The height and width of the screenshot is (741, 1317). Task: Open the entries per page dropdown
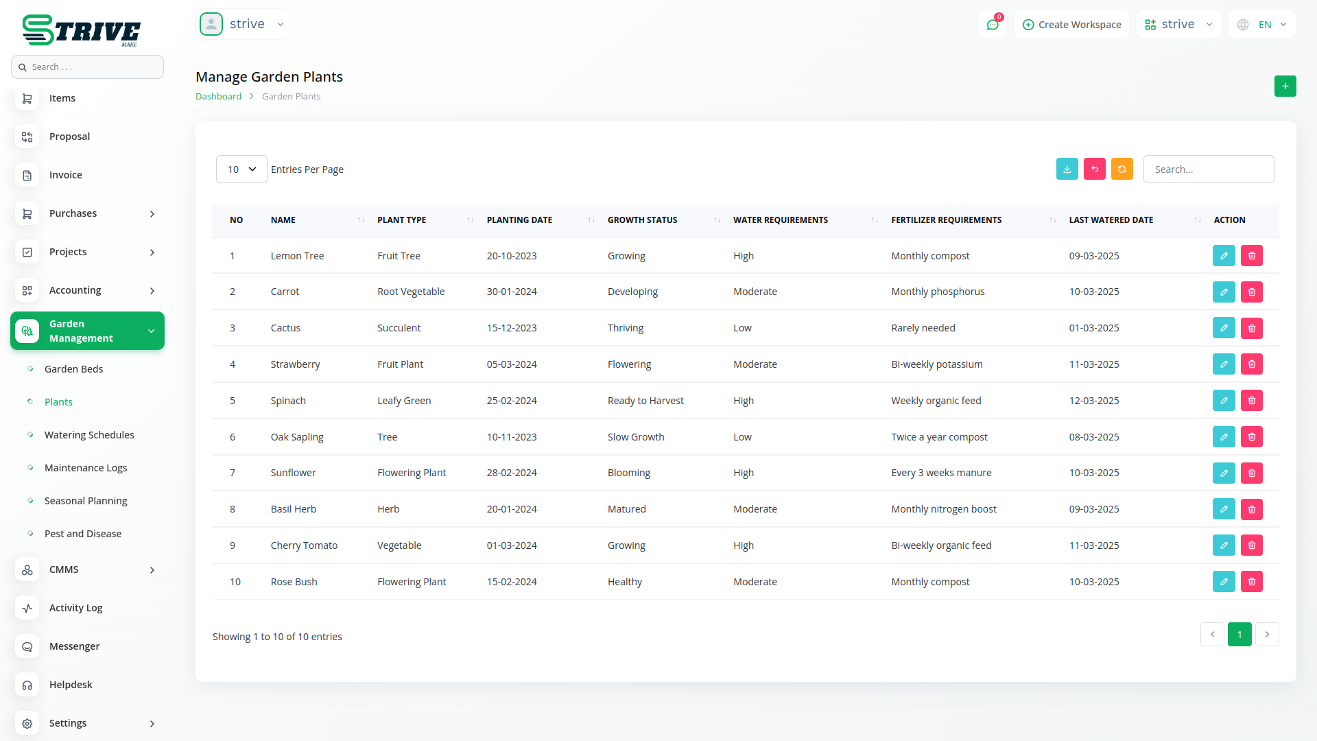(241, 169)
